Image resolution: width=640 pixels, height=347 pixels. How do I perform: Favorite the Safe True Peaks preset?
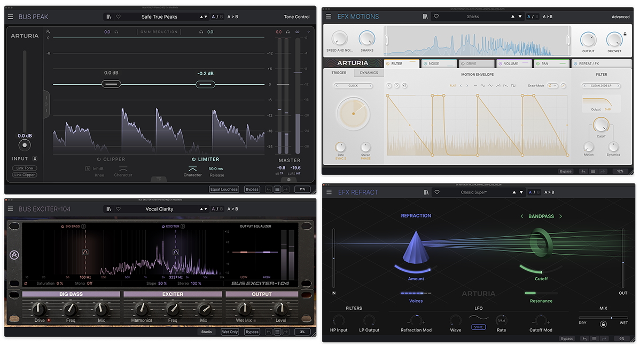(118, 17)
